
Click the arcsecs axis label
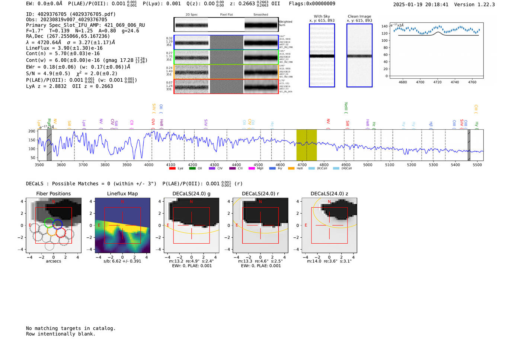click(x=54, y=261)
